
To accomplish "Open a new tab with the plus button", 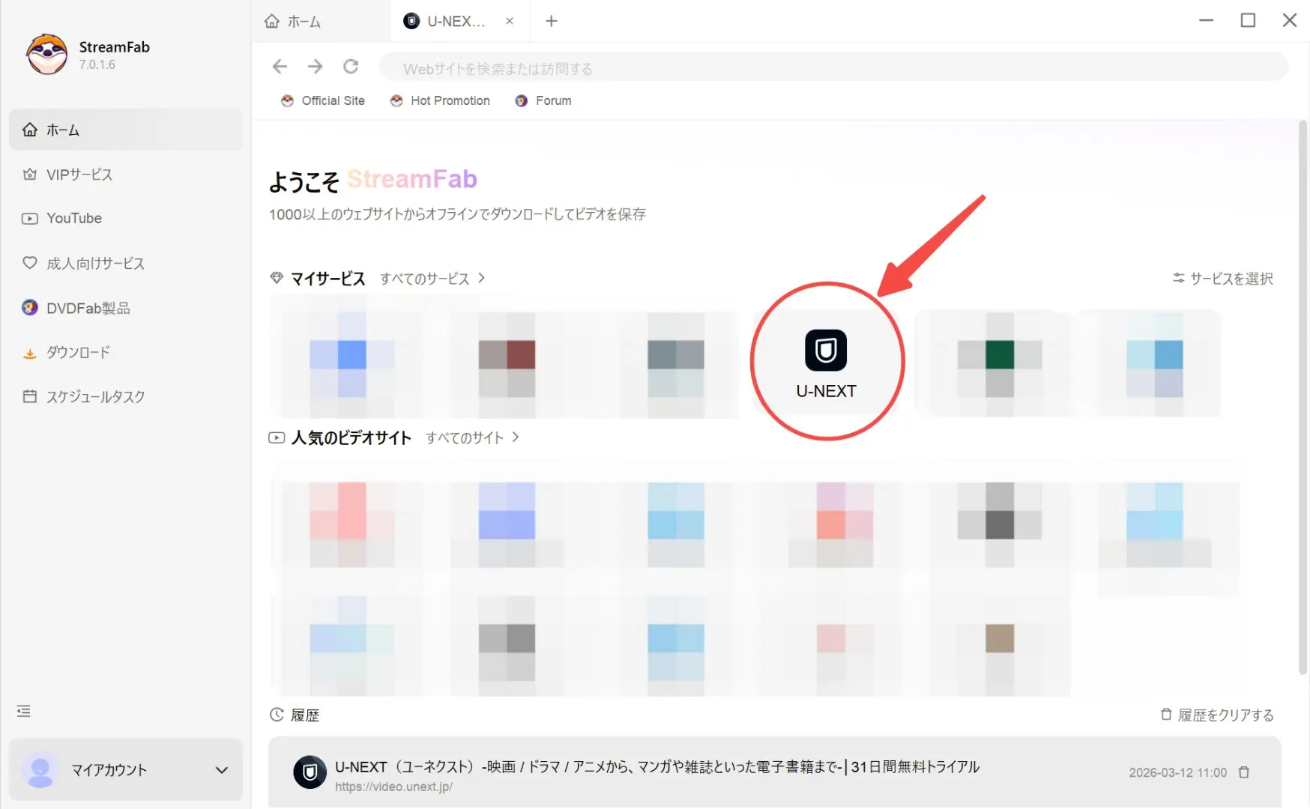I will pos(552,21).
